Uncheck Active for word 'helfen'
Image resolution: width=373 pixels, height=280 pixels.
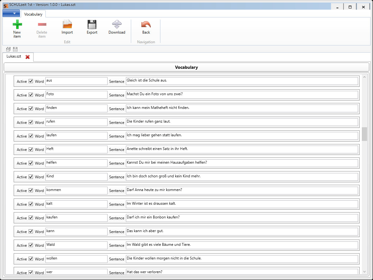click(31, 163)
